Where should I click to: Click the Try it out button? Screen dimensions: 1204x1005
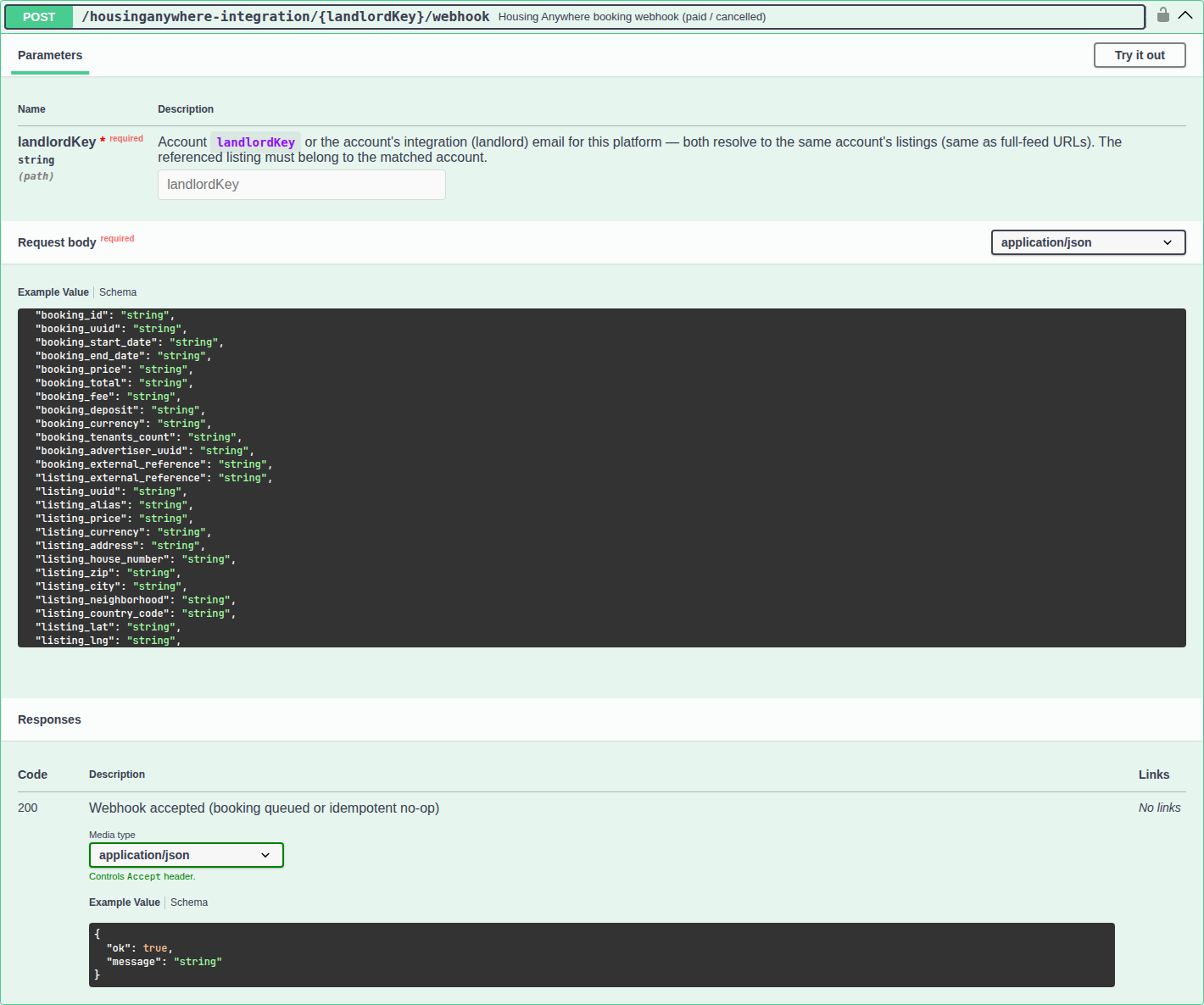[x=1140, y=55]
